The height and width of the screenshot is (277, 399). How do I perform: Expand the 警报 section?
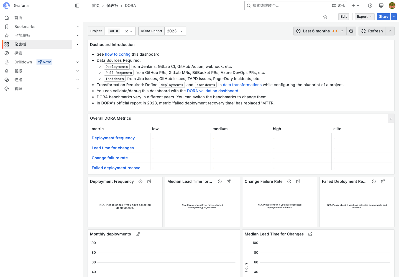tap(78, 71)
